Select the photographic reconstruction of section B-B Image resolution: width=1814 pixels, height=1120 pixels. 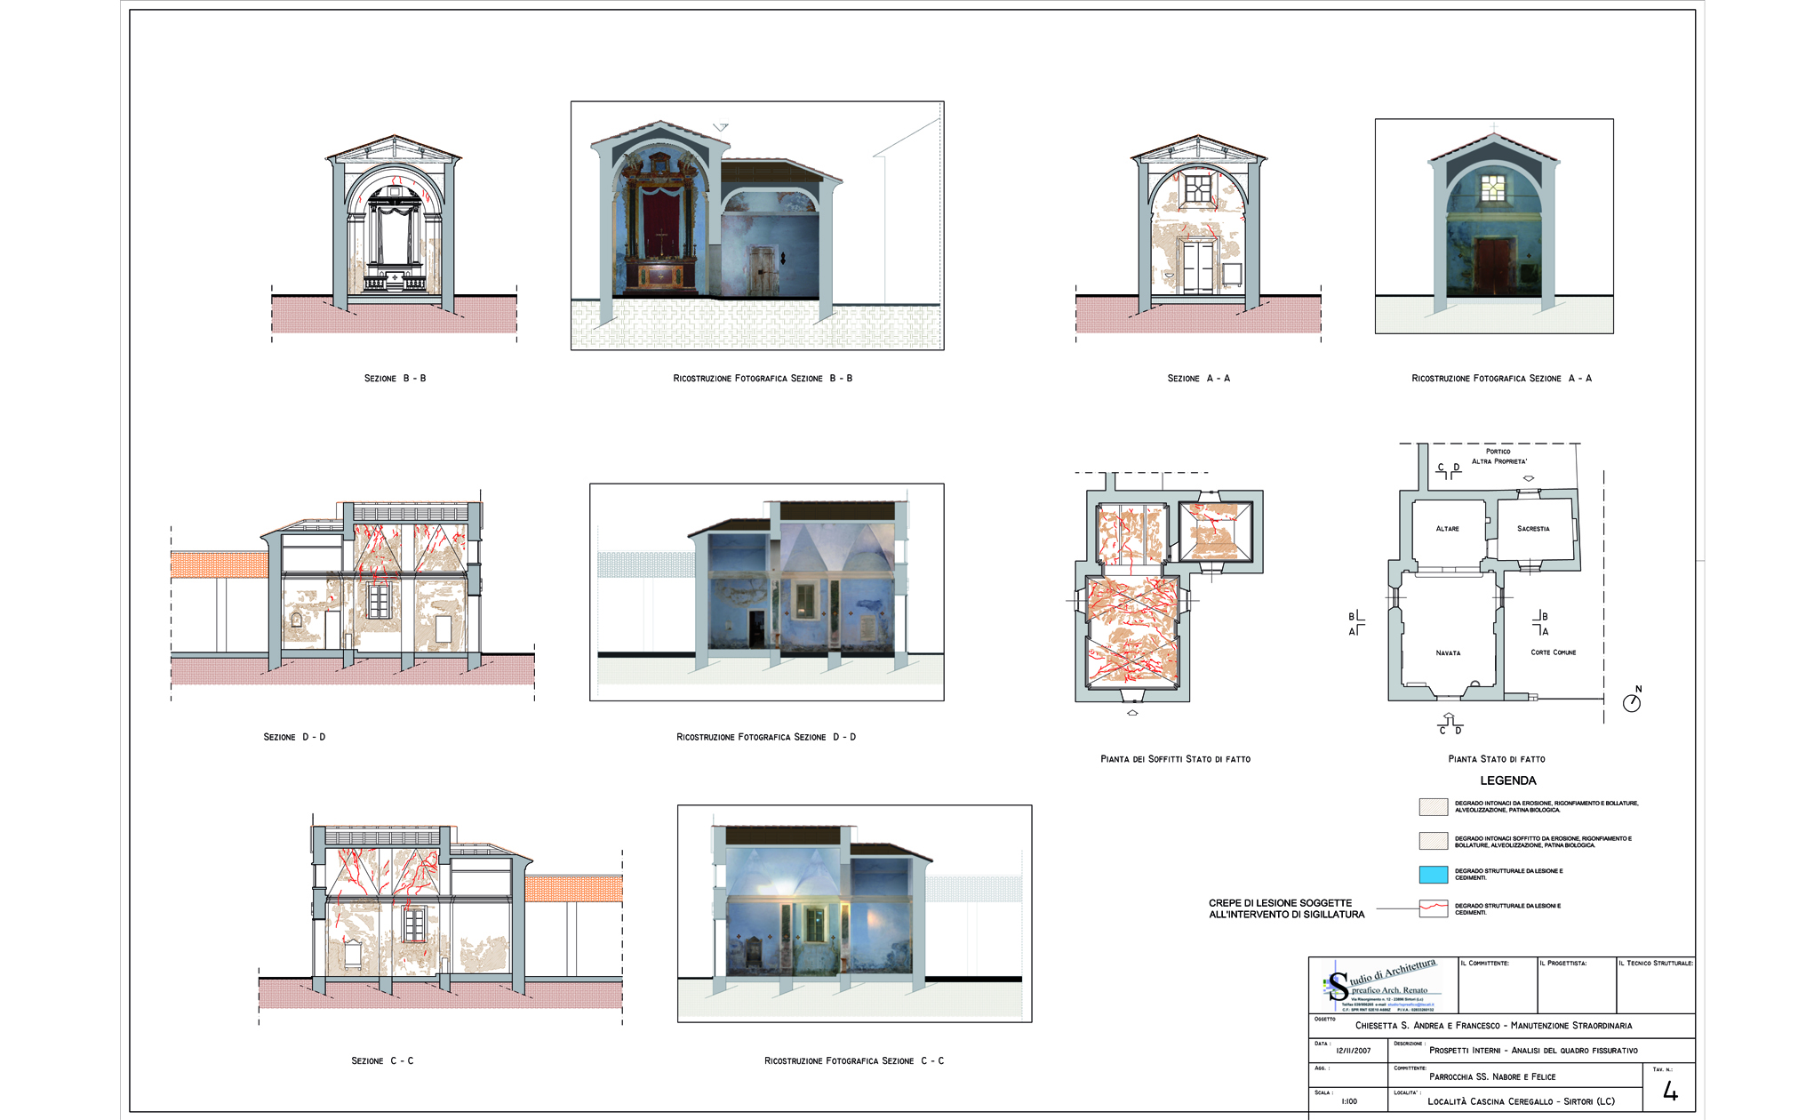tap(756, 226)
